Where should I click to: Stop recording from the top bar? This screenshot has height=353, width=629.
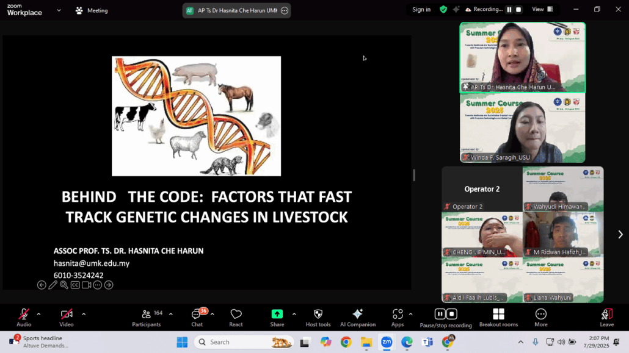[x=518, y=9]
